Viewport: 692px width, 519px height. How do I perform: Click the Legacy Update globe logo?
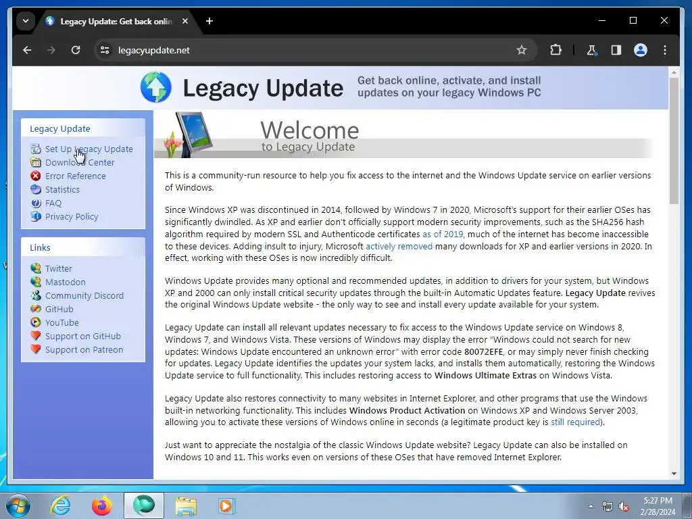tap(156, 87)
